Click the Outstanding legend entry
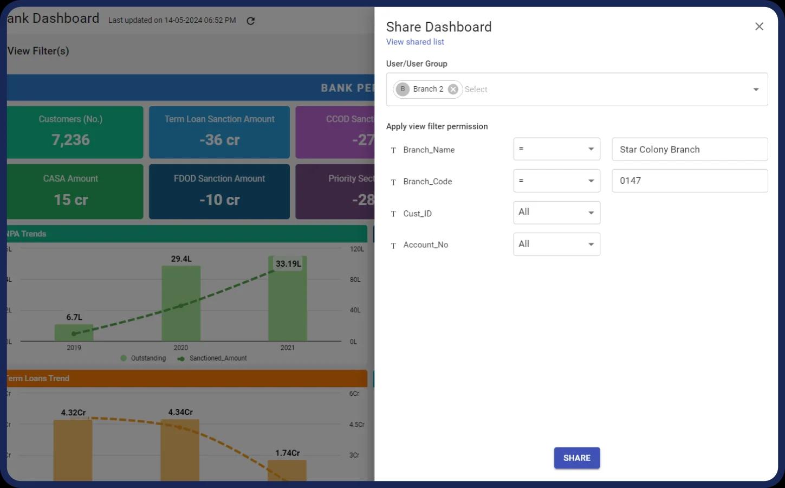Viewport: 785px width, 488px height. coord(143,358)
